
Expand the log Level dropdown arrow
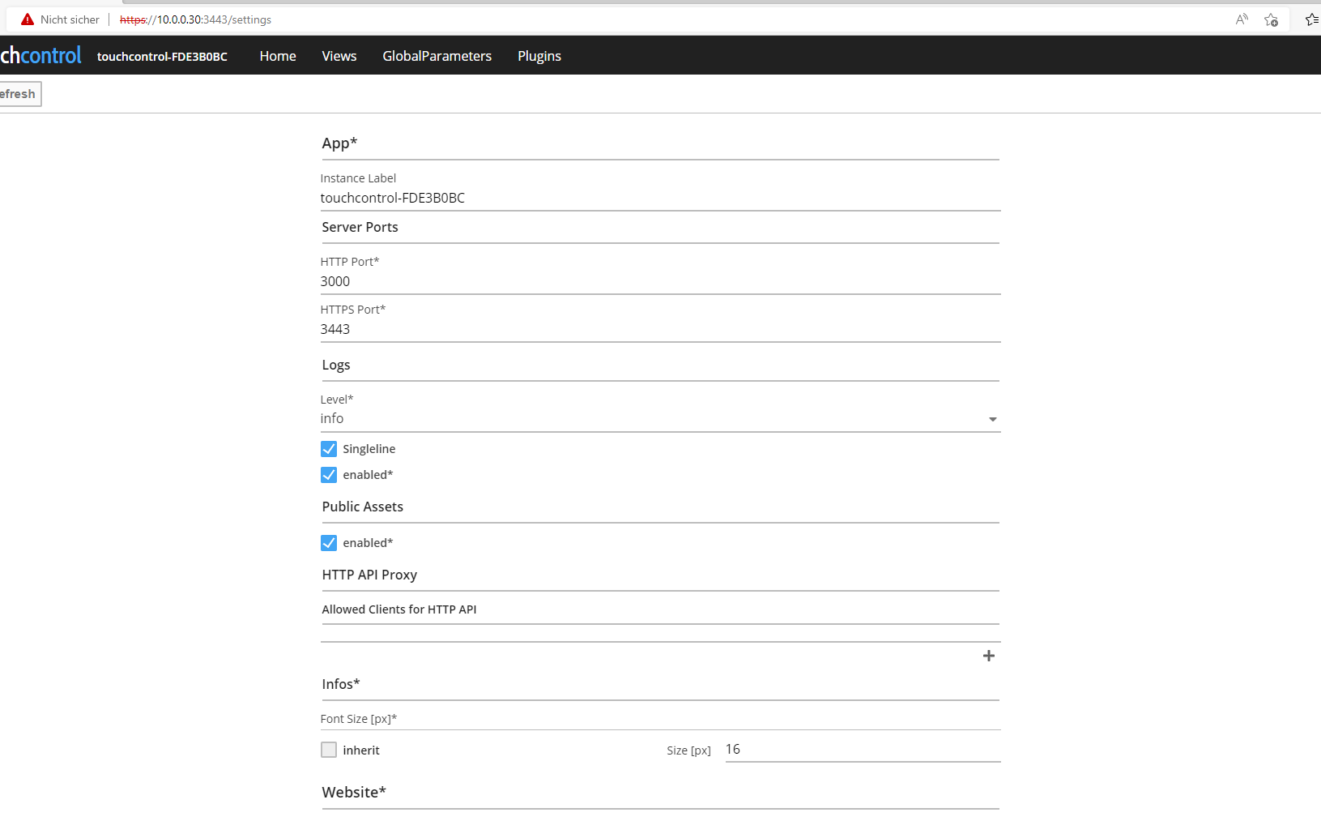pos(992,419)
